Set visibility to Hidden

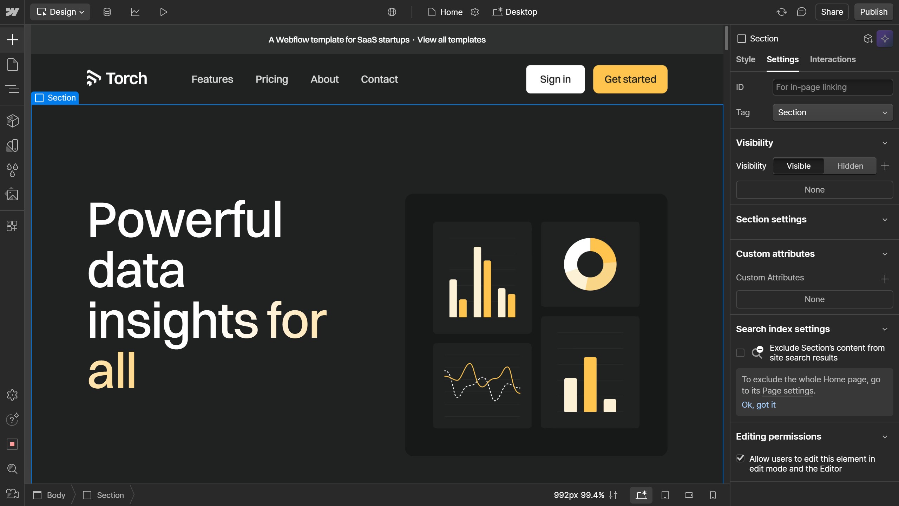tap(850, 166)
